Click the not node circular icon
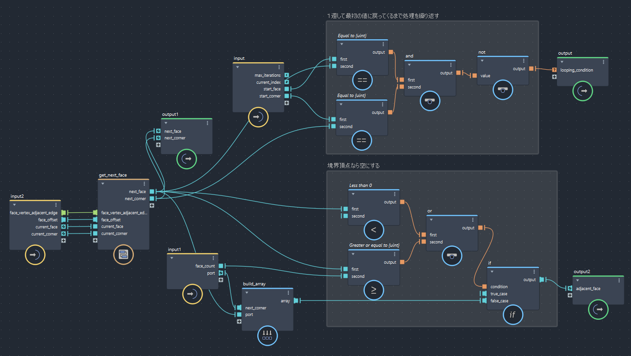Image resolution: width=631 pixels, height=356 pixels. [502, 90]
